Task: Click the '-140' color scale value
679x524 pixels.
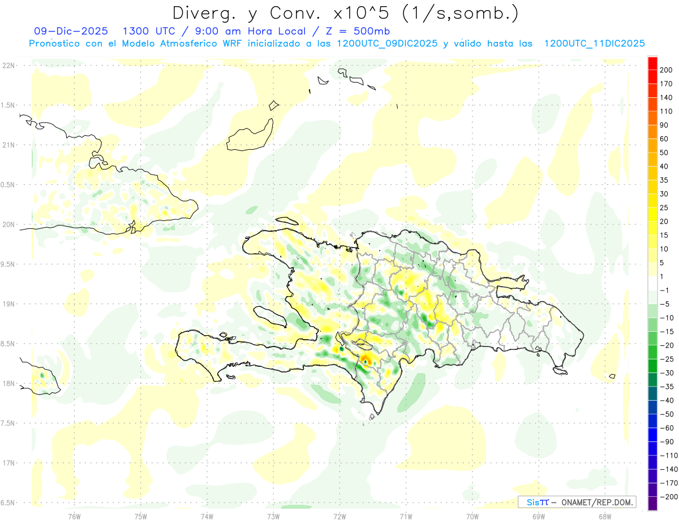Action: tap(668, 469)
